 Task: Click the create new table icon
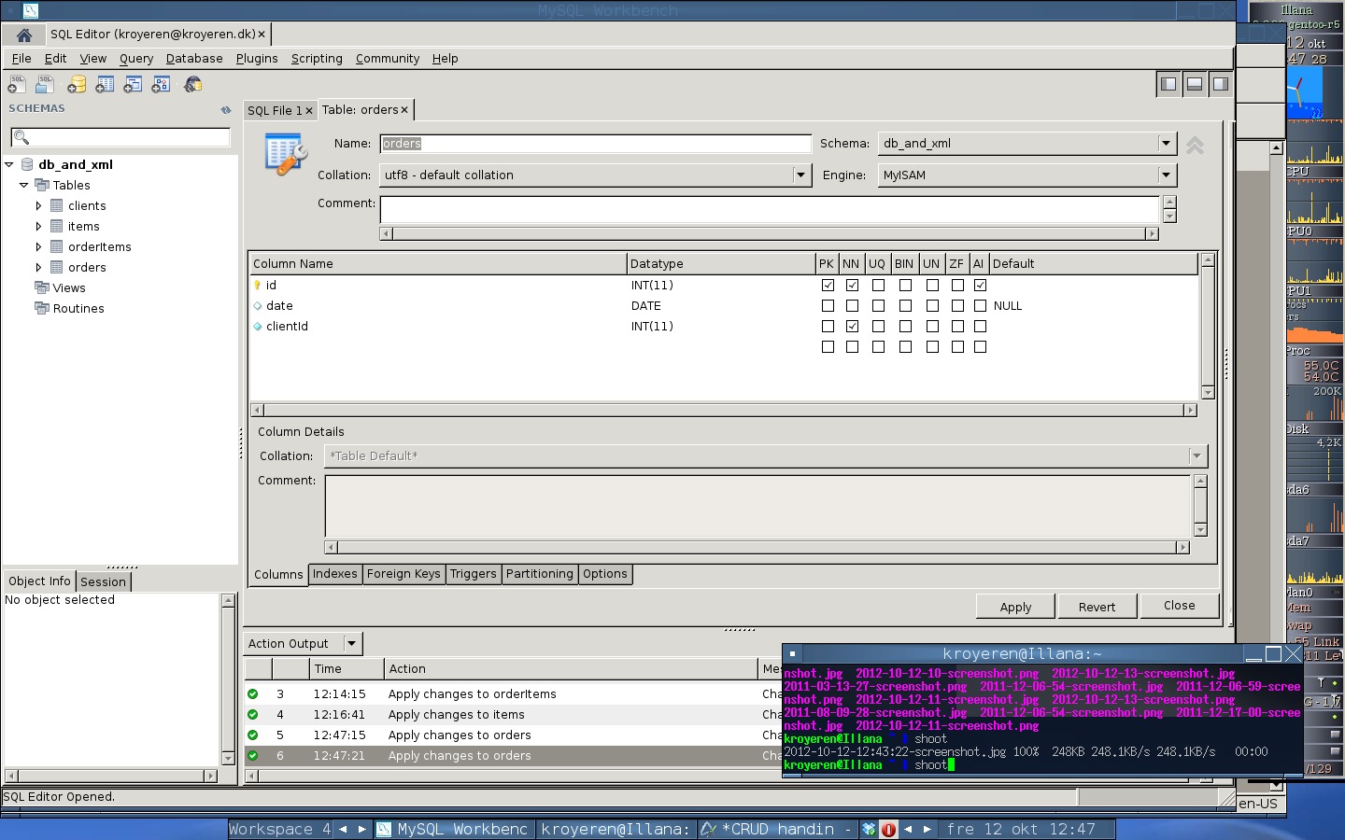[x=105, y=85]
